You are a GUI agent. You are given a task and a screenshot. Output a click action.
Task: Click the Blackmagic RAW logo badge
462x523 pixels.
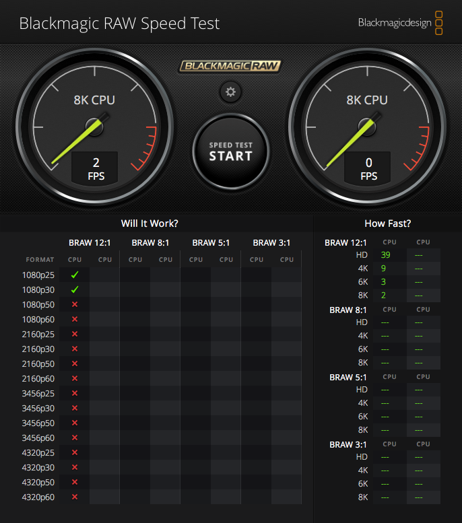point(230,66)
